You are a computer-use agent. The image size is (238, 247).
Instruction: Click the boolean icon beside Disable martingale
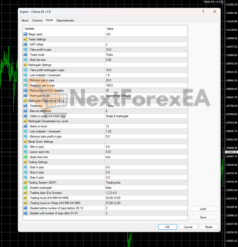pyautogui.click(x=25, y=188)
